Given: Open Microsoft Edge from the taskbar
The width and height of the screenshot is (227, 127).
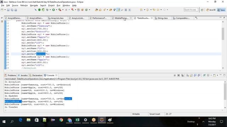Looking at the screenshot, I should (21, 120).
